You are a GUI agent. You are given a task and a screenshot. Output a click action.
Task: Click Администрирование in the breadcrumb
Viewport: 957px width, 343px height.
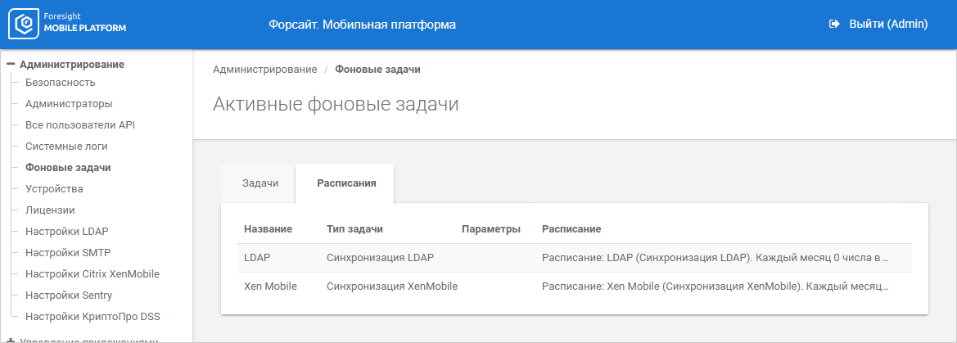click(264, 70)
